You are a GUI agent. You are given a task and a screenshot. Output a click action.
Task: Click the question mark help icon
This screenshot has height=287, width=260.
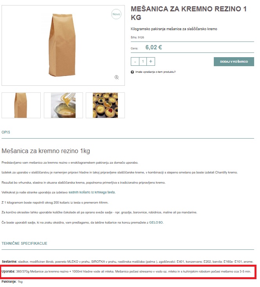[x=132, y=72]
